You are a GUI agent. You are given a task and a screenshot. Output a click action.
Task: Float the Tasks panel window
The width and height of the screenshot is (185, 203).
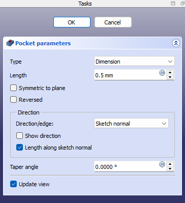click(182, 4)
